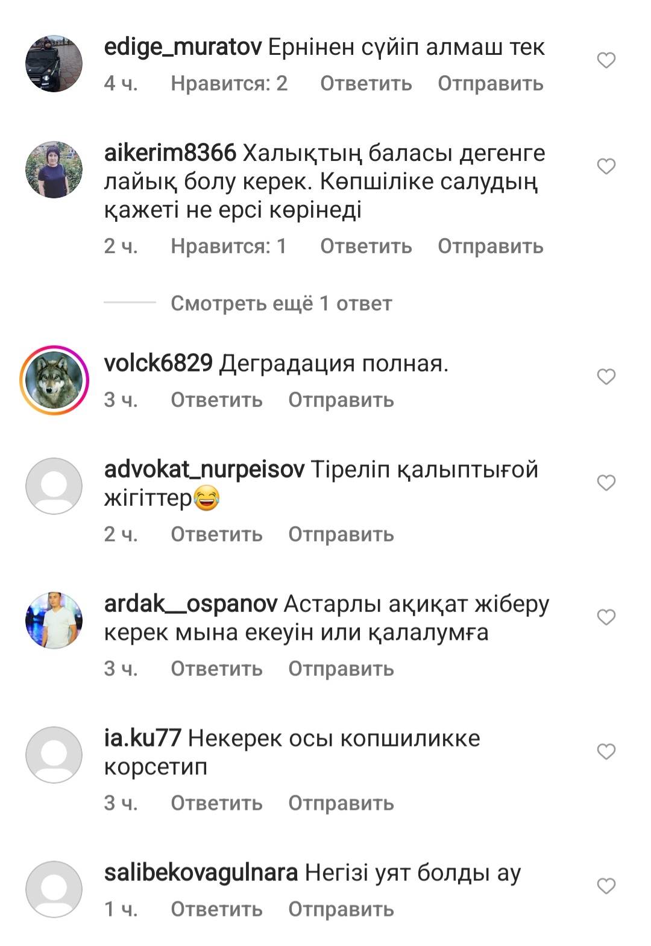Like salibekovagulnara's comment via heart
This screenshot has height=946, width=651.
606,886
